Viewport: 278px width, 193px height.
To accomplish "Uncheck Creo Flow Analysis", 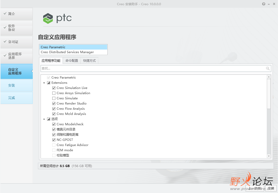I will pos(54,109).
